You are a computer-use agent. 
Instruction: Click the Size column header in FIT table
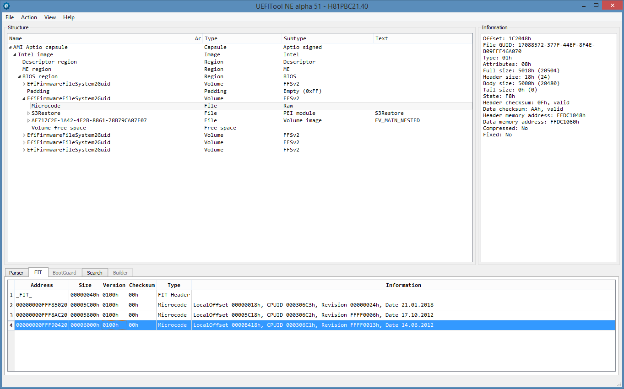pos(85,285)
